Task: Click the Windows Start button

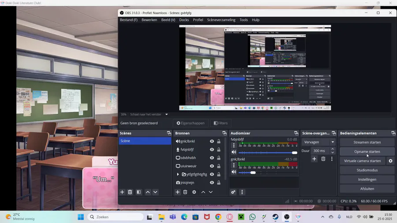Action: point(81,217)
